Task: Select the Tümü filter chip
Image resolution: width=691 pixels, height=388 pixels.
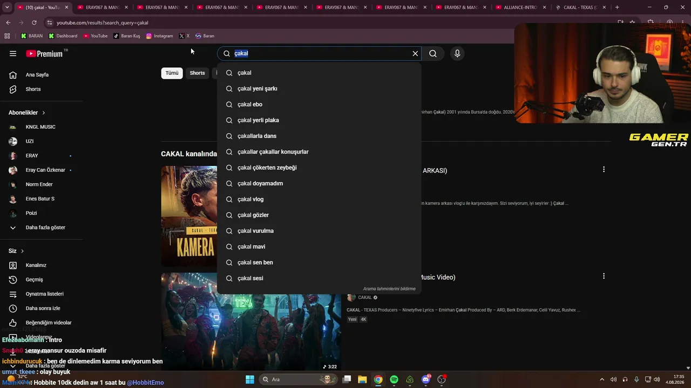Action: pos(172,73)
